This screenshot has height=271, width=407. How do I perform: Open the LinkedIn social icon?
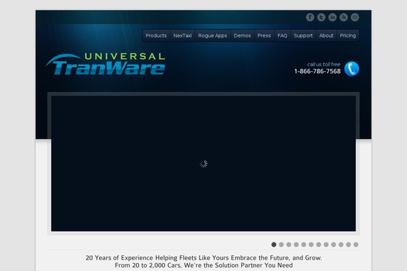pos(332,18)
